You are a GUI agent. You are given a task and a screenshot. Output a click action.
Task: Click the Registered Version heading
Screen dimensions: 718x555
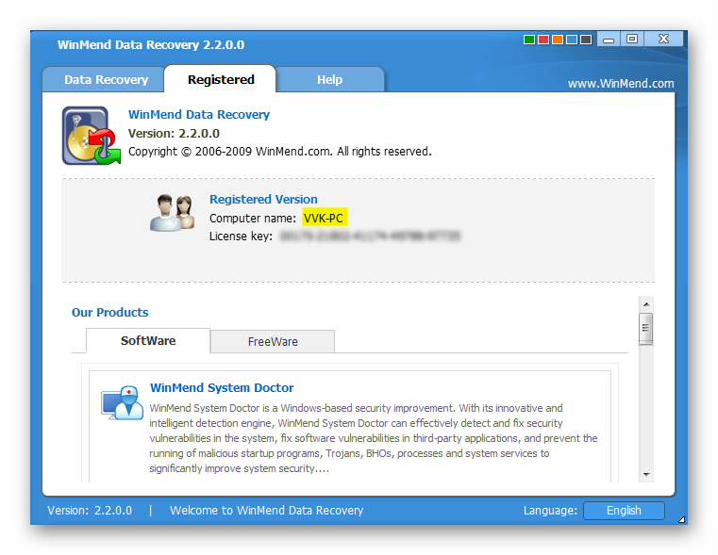point(263,200)
